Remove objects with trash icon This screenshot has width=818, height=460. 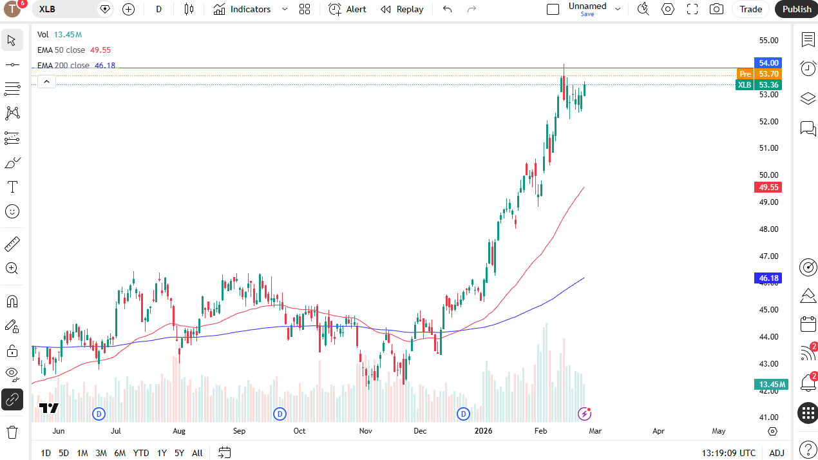(x=12, y=432)
